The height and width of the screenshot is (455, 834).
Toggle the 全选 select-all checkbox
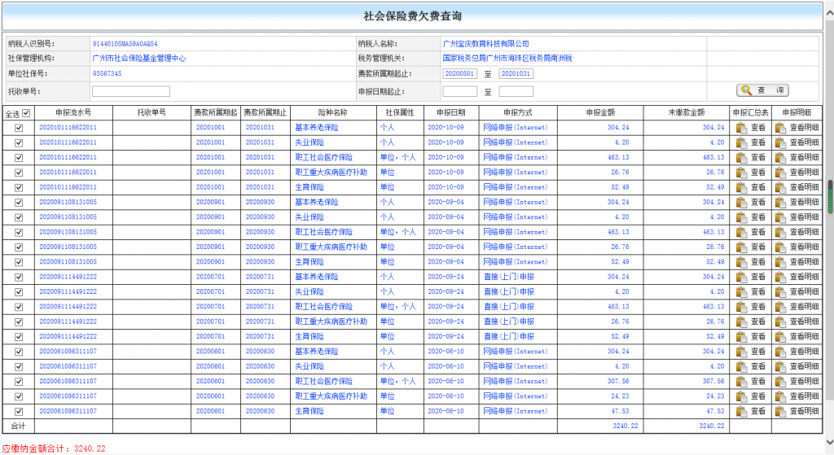pos(26,113)
